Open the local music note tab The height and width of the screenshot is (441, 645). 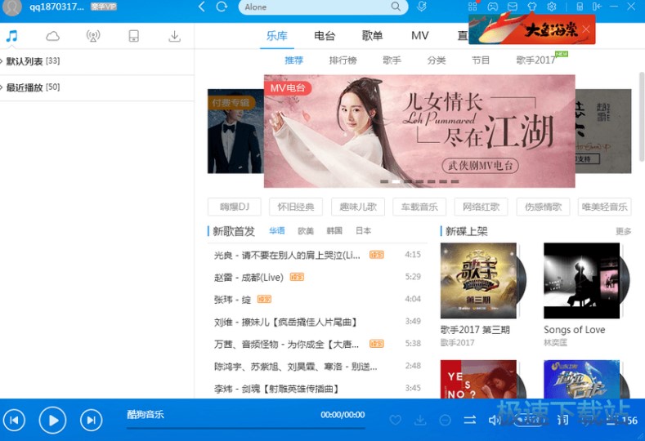point(11,36)
